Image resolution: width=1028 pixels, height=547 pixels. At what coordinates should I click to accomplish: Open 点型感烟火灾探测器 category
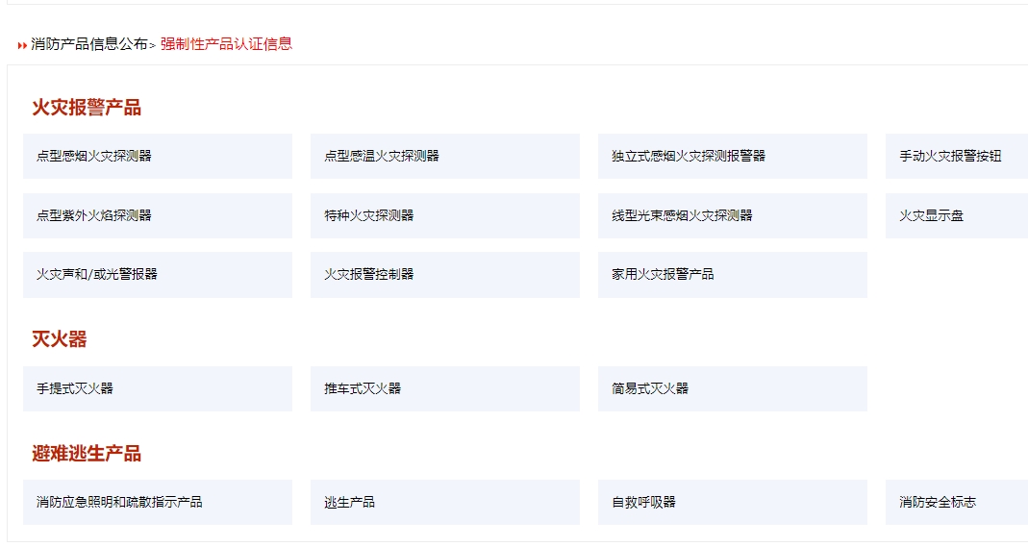(x=157, y=156)
